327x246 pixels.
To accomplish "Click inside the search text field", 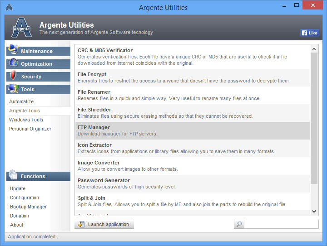I will pyautogui.click(x=282, y=224).
